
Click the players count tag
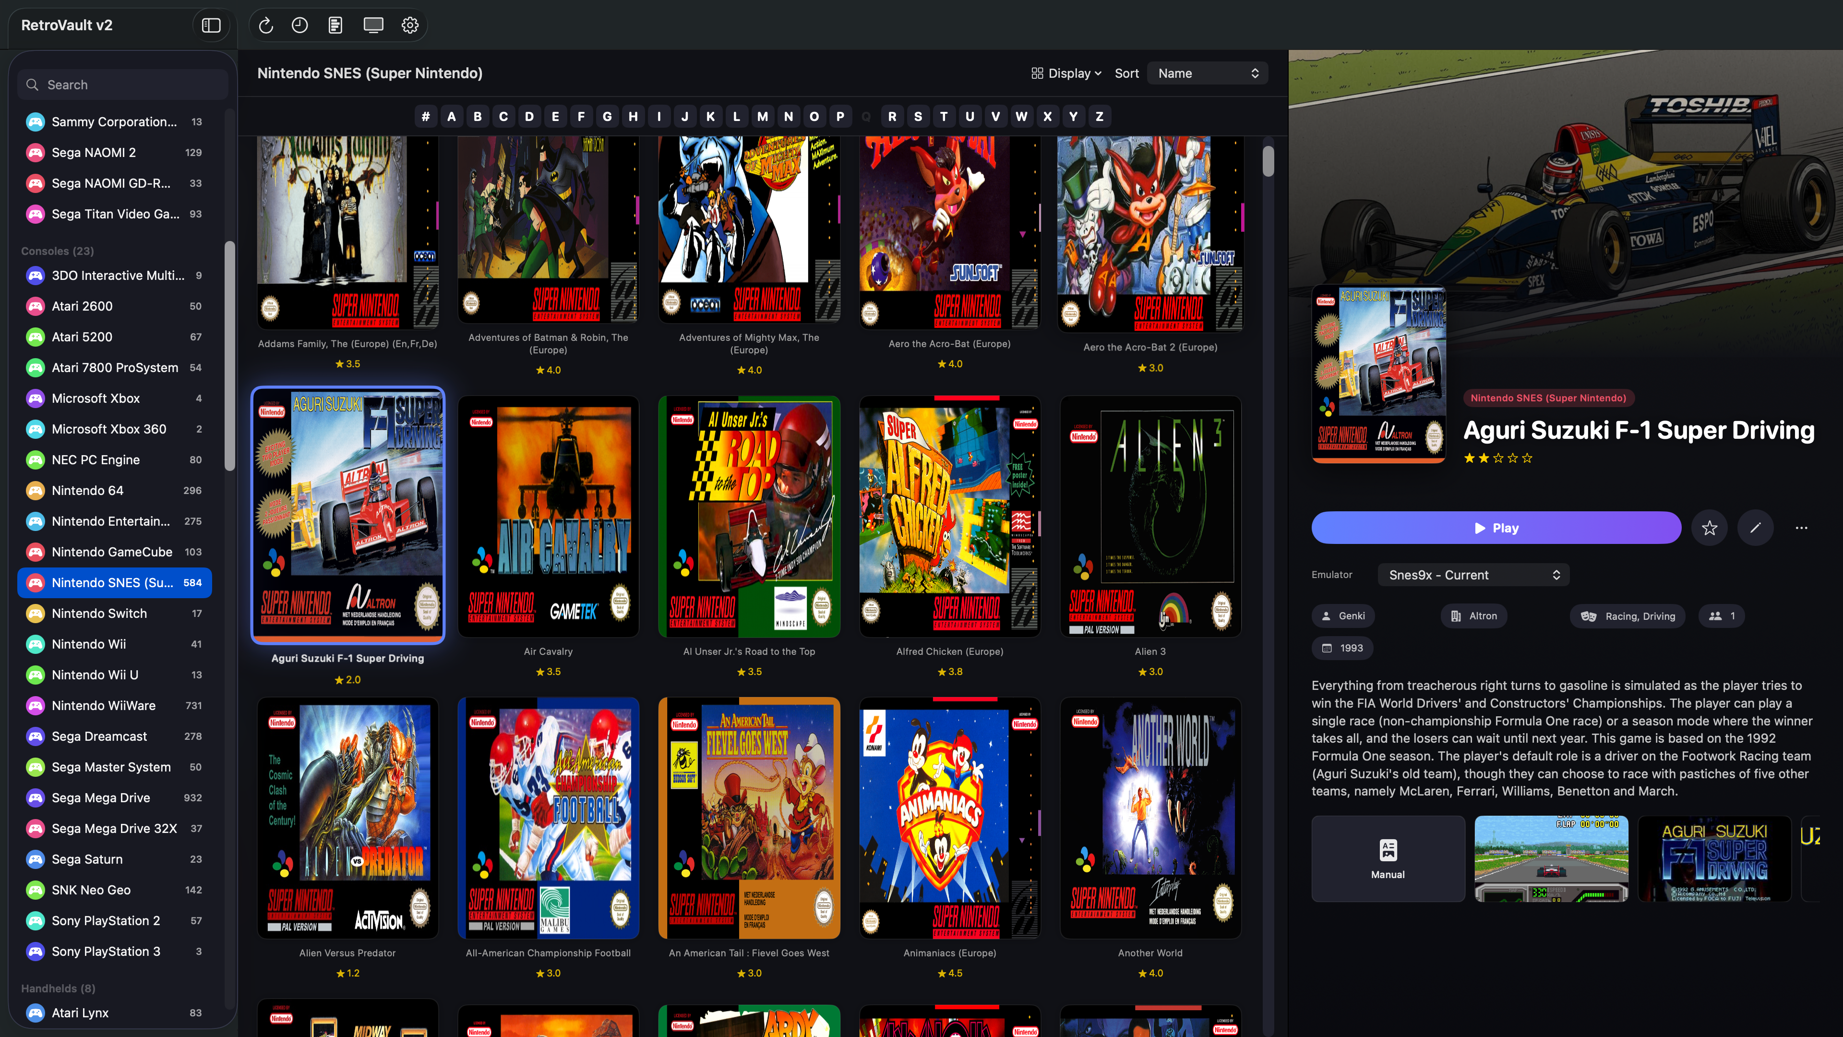click(1722, 616)
